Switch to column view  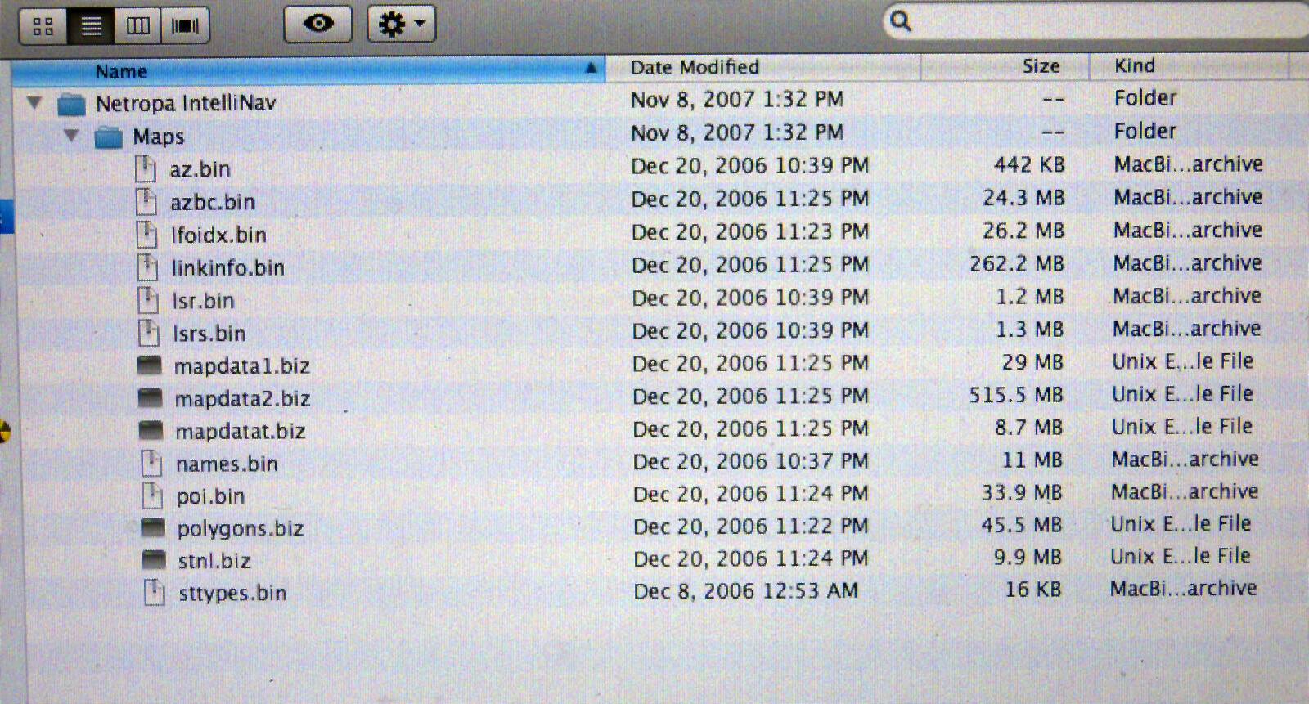pos(137,26)
